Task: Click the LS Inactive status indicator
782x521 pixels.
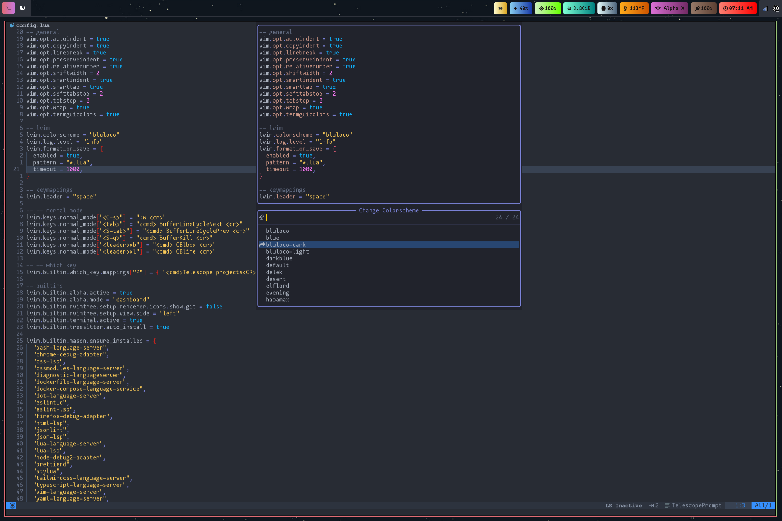Action: pyautogui.click(x=623, y=505)
